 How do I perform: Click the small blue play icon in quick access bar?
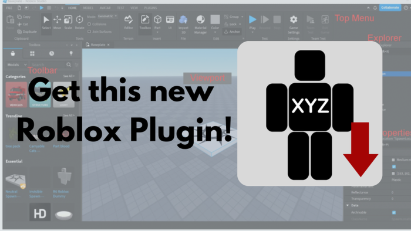point(42,8)
